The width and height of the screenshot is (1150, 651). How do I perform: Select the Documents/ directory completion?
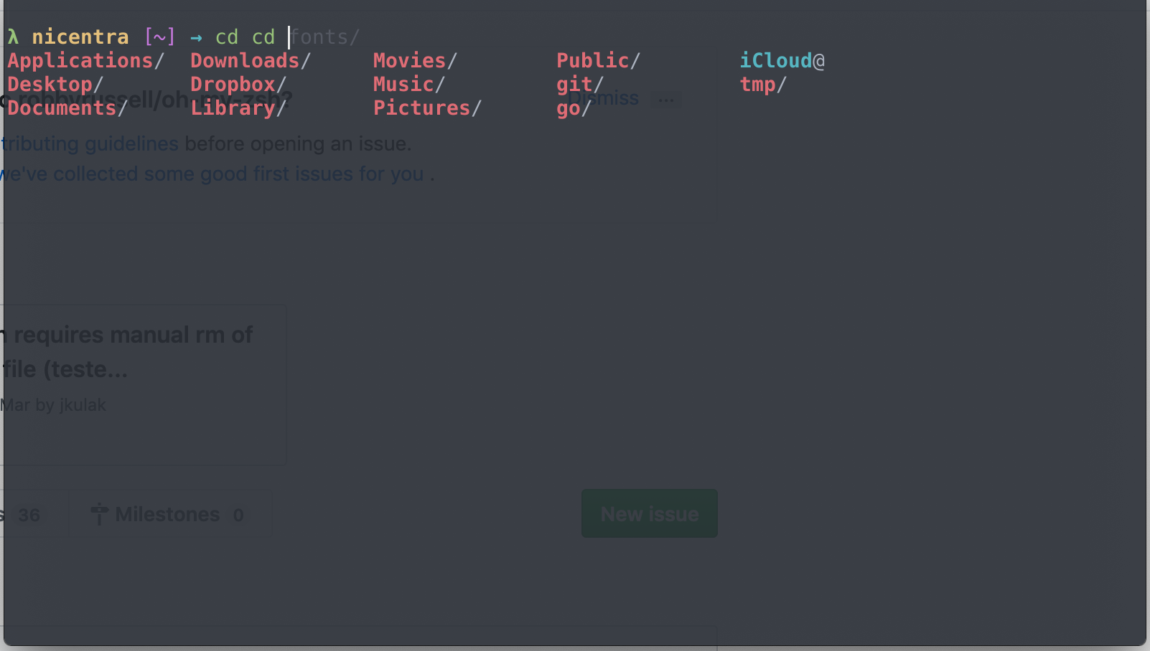pos(62,108)
